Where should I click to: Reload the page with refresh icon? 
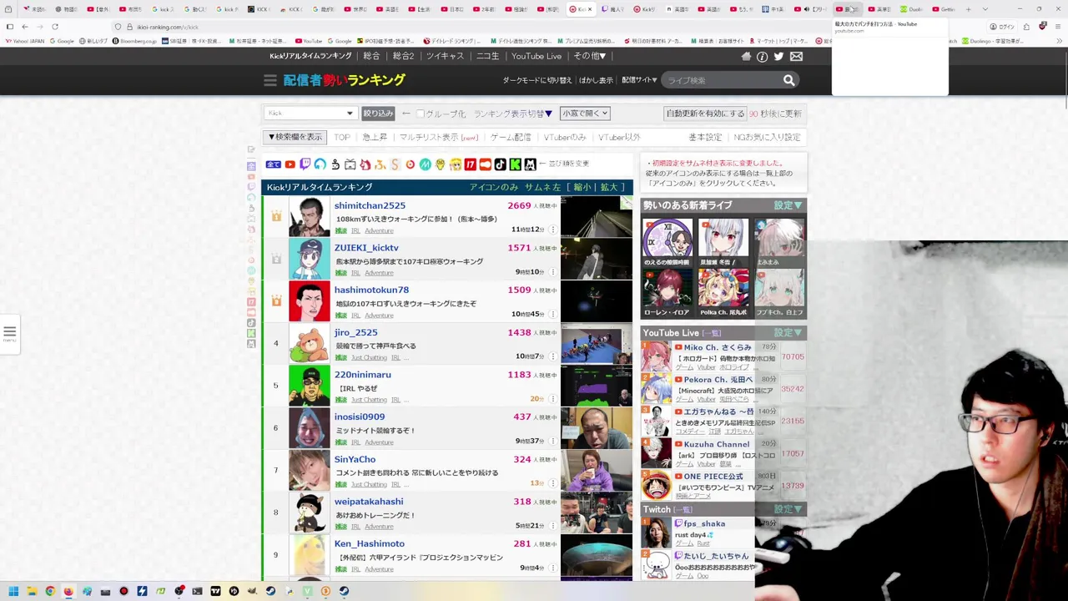[55, 27]
